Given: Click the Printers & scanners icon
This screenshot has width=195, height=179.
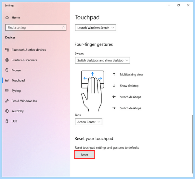Looking at the screenshot, I should point(7,60).
